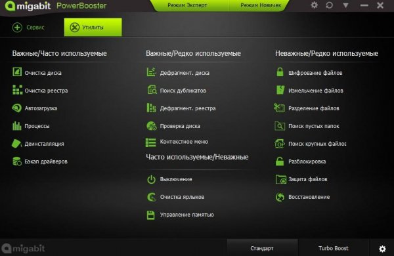Screen dimensions: 394x256
Task: Activate the Turbo Boost button
Action: (x=334, y=248)
